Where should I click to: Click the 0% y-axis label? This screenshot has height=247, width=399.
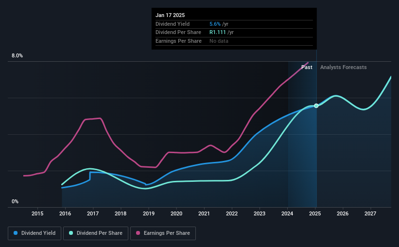(x=15, y=201)
